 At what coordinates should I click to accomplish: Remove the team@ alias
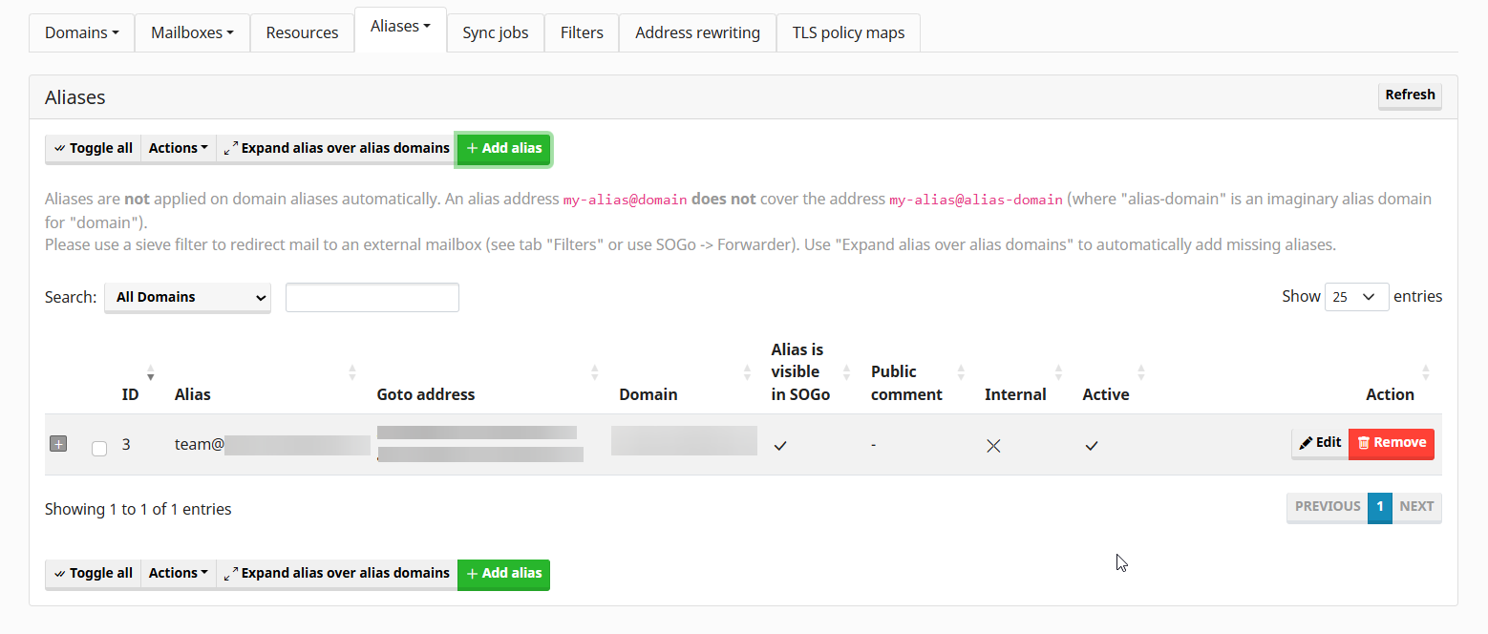pos(1392,443)
